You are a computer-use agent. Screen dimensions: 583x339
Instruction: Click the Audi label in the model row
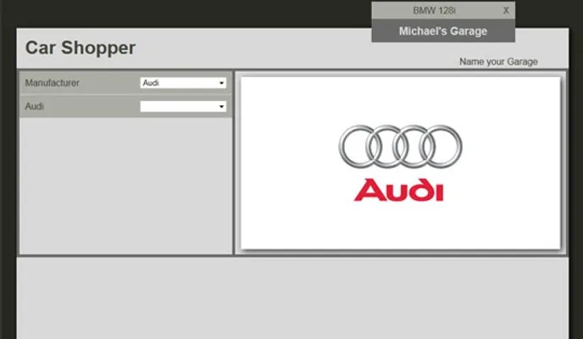35,107
